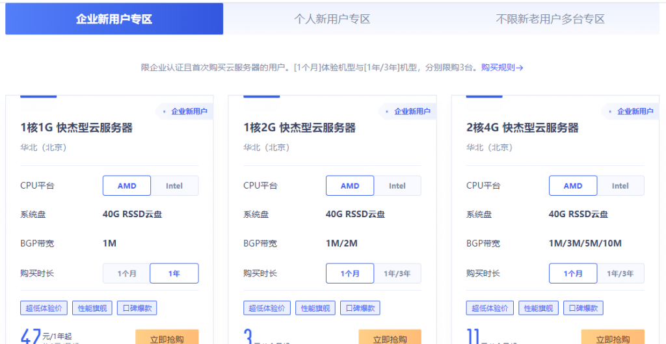Screen dimensions: 666x344
Task: Open the 个人新用户专区 tab
Action: coord(332,19)
